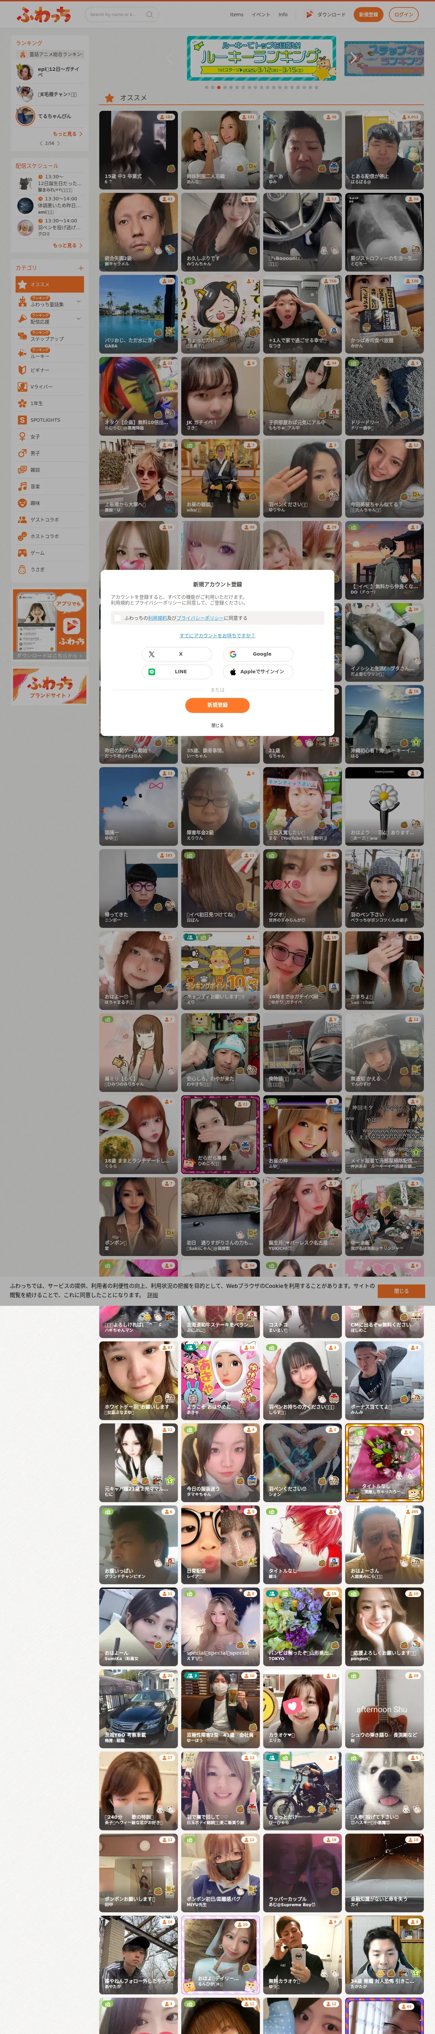435x2034 pixels.
Task: Expand the 配信応援 ranking chevron
Action: click(78, 318)
